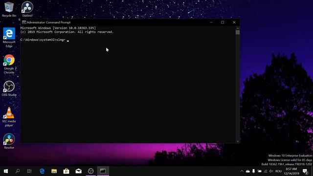Switch to OBS Studio on the taskbar
The image size is (313, 176).
[90, 171]
